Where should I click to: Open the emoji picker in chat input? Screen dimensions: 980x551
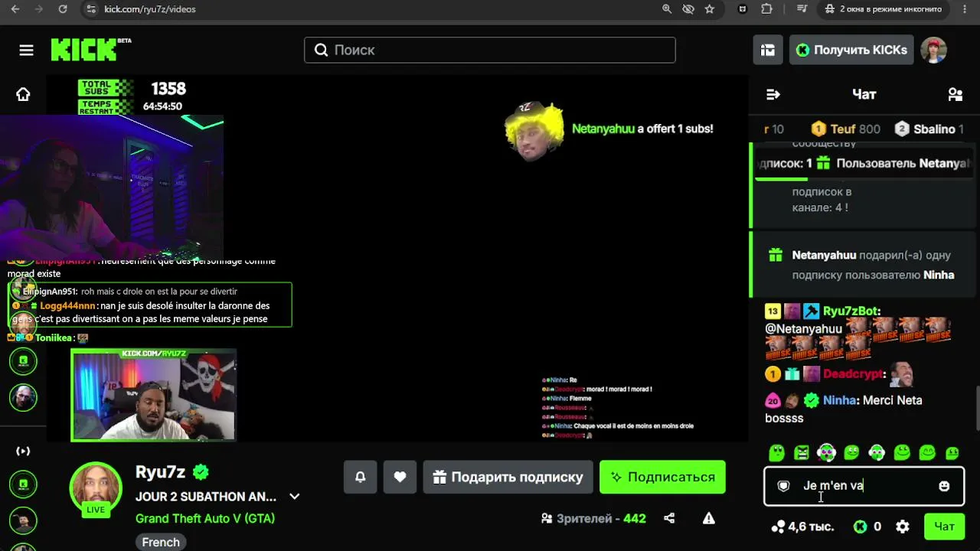[x=944, y=486]
